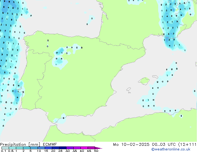Click the 0.1–0.5 mm palest legend swatch

pyautogui.click(x=5, y=148)
